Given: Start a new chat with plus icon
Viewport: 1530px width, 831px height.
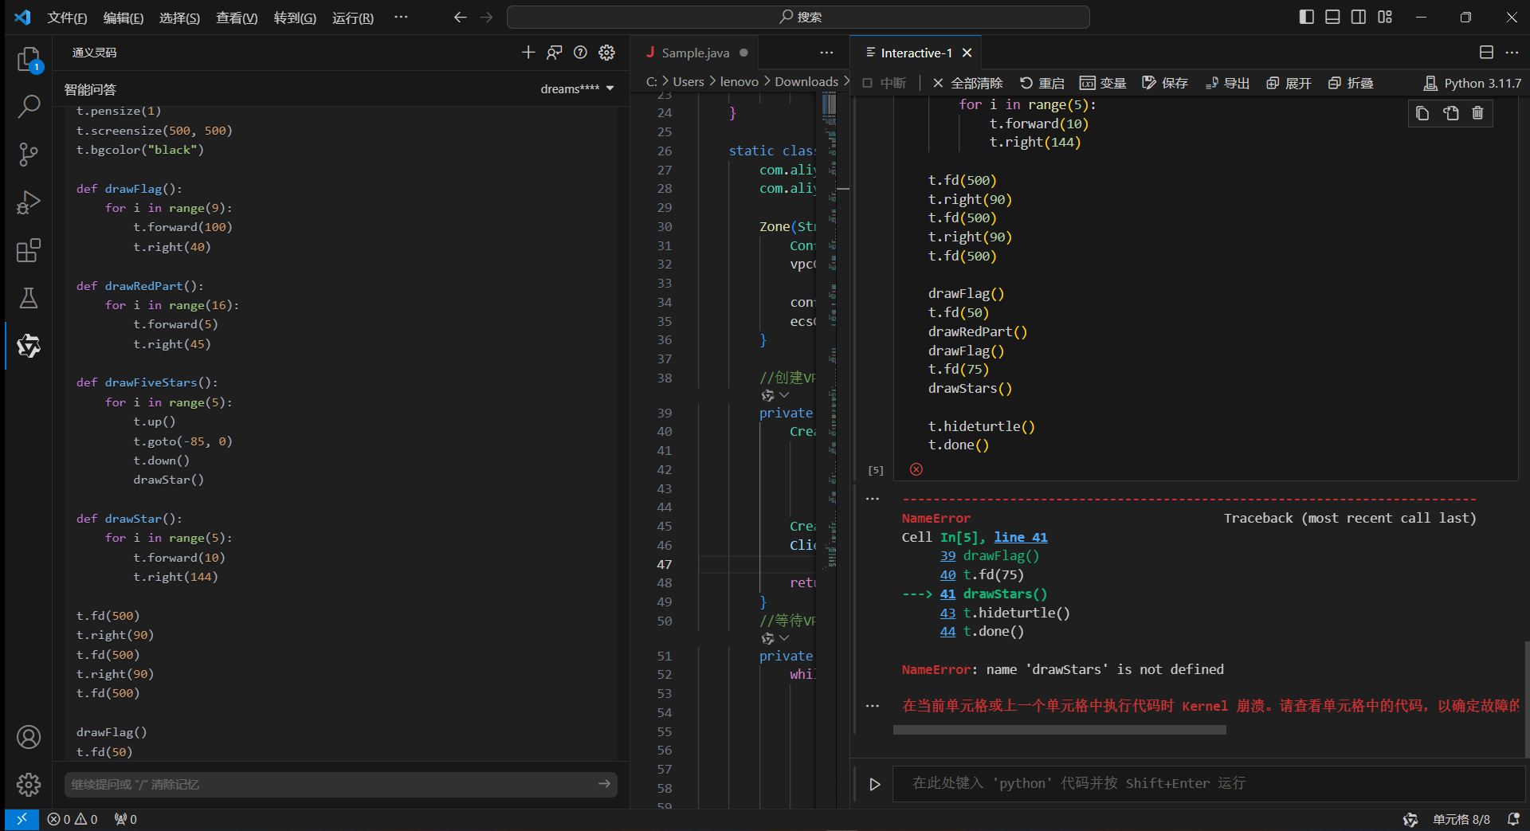Looking at the screenshot, I should tap(528, 53).
